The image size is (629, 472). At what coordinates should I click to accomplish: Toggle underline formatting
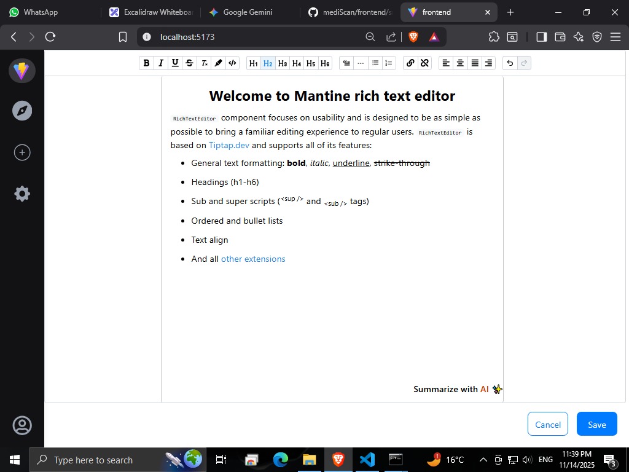coord(175,63)
